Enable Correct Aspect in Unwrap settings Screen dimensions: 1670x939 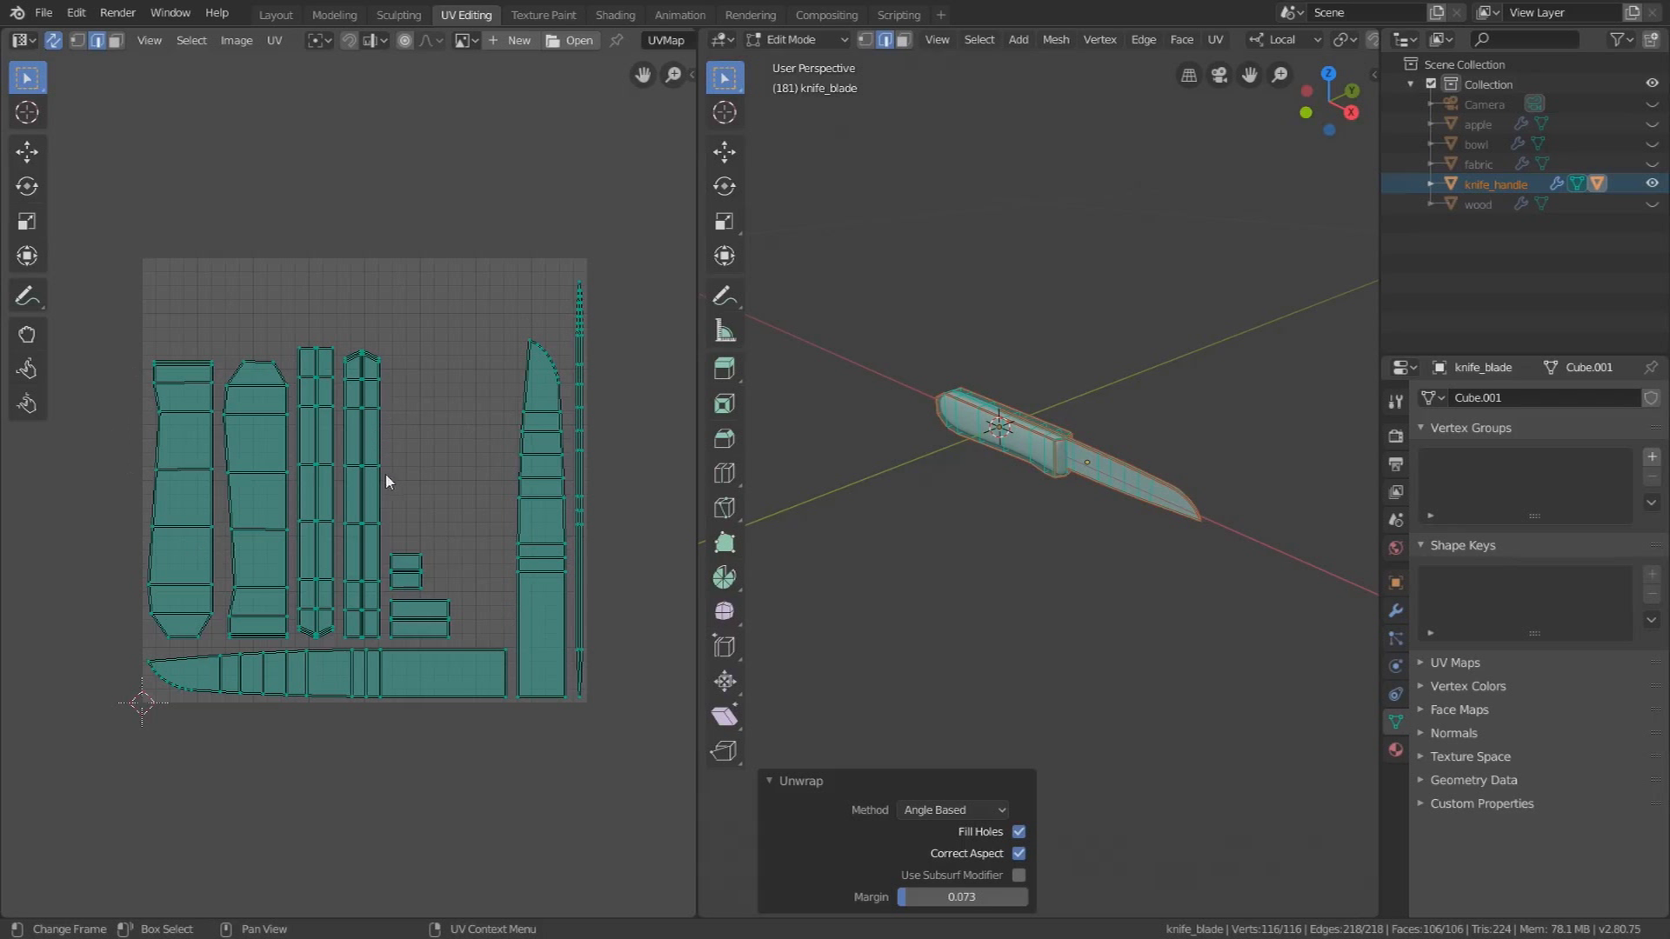(1018, 853)
